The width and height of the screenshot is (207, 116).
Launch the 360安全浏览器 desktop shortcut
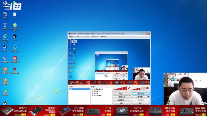click(15, 27)
